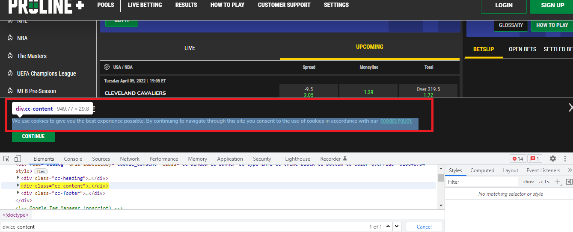Select the Styles pane tab
The width and height of the screenshot is (573, 232).
[455, 170]
